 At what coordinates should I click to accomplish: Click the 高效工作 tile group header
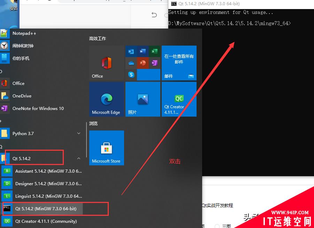click(98, 38)
